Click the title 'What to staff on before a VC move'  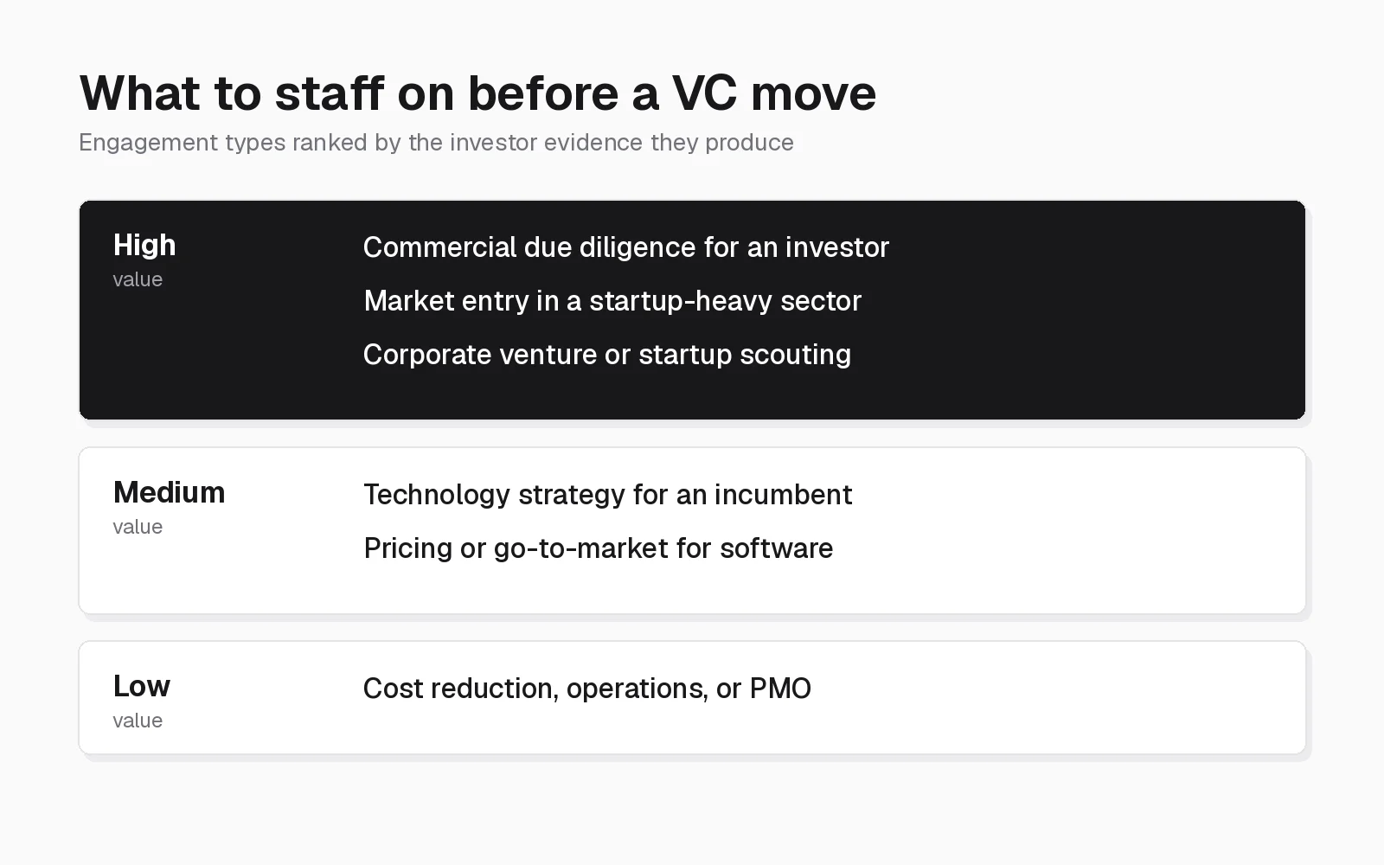coord(477,93)
